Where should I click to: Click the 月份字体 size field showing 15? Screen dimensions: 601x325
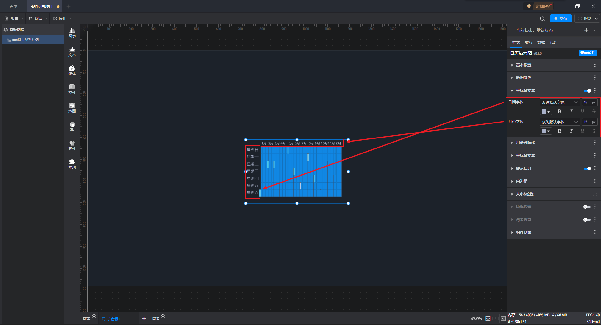[x=589, y=122]
